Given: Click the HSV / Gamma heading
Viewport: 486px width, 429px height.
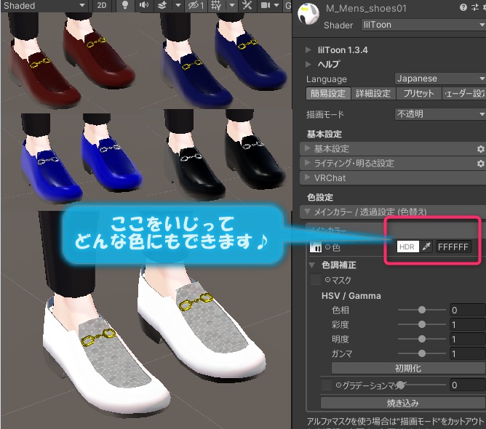Looking at the screenshot, I should click(x=351, y=296).
